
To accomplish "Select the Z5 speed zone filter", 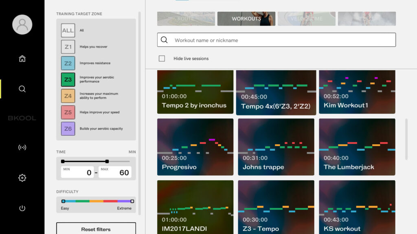I will click(68, 112).
